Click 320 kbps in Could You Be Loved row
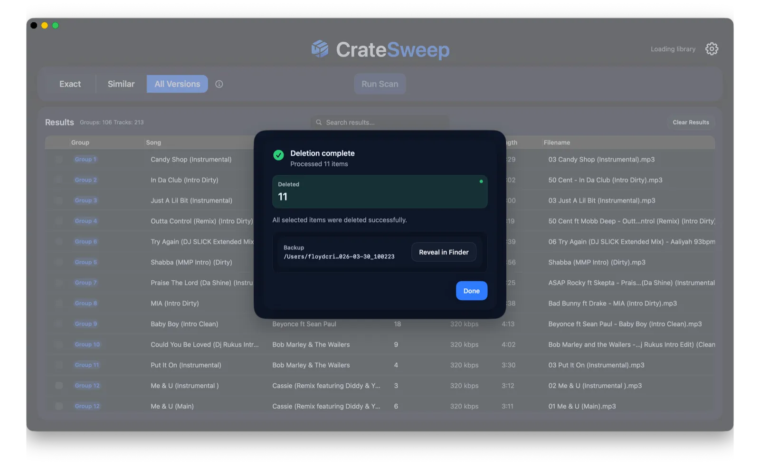The image size is (760, 466). [464, 344]
